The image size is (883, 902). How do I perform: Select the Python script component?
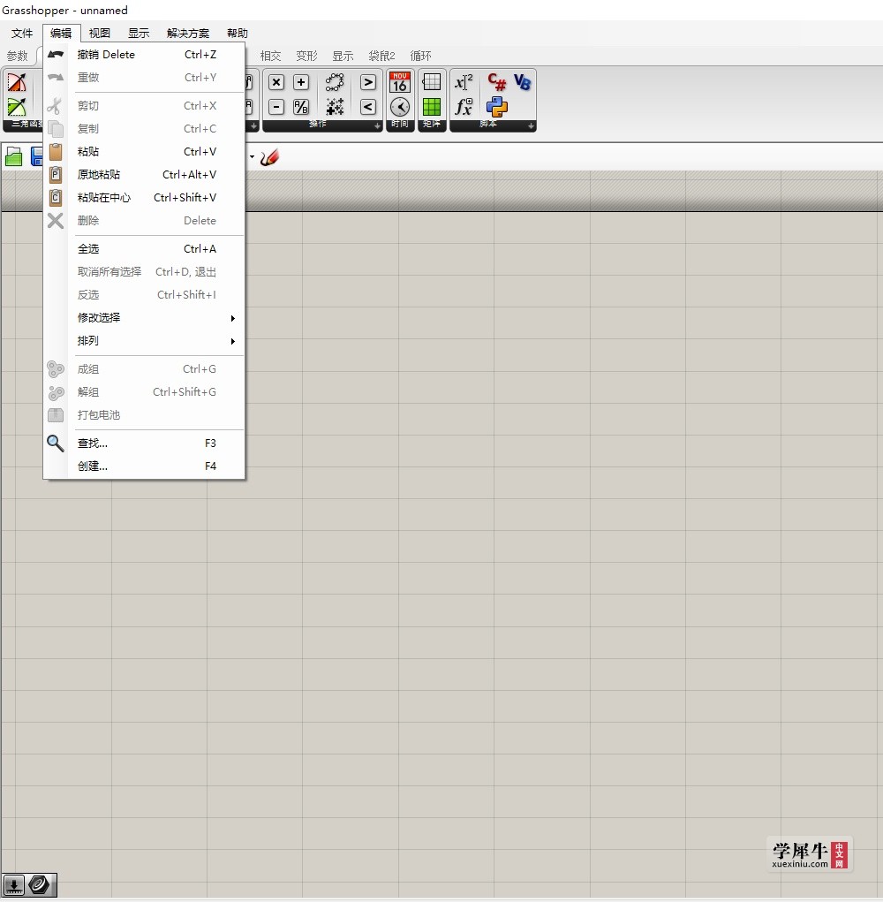(x=496, y=107)
